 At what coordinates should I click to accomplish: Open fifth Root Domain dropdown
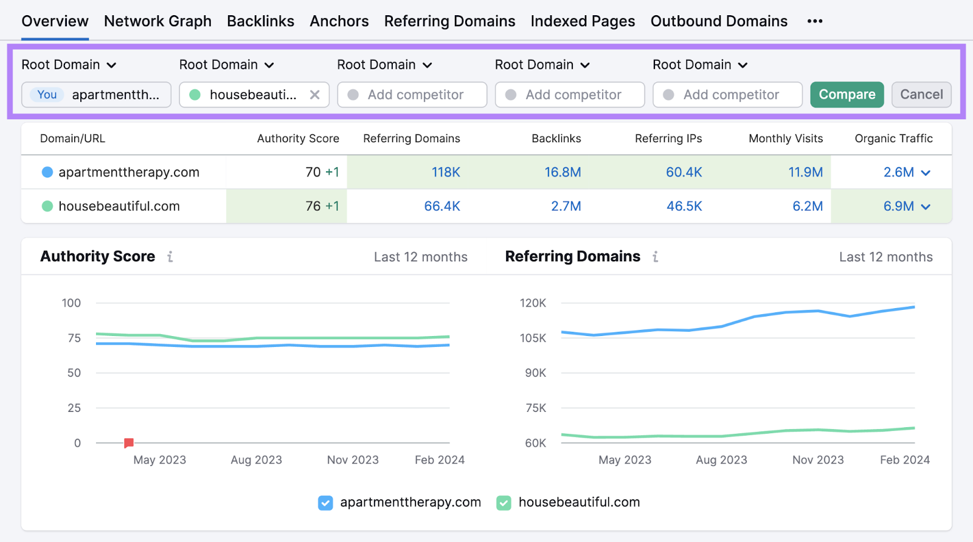click(700, 64)
